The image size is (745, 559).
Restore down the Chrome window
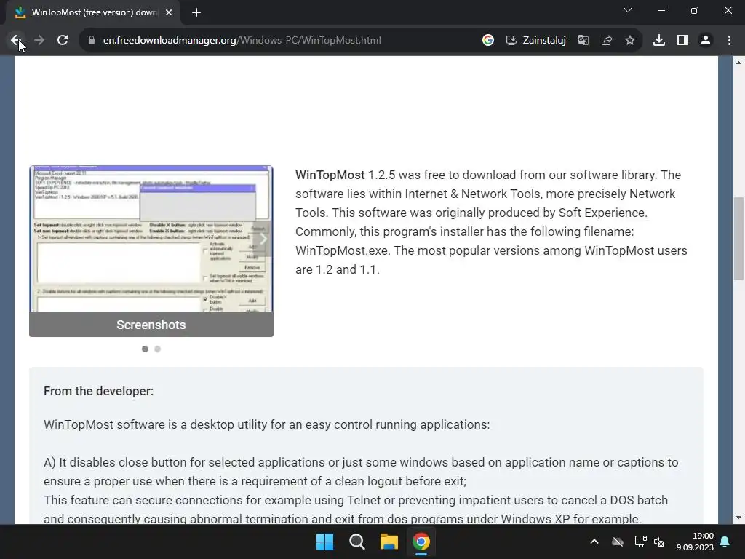(x=695, y=10)
